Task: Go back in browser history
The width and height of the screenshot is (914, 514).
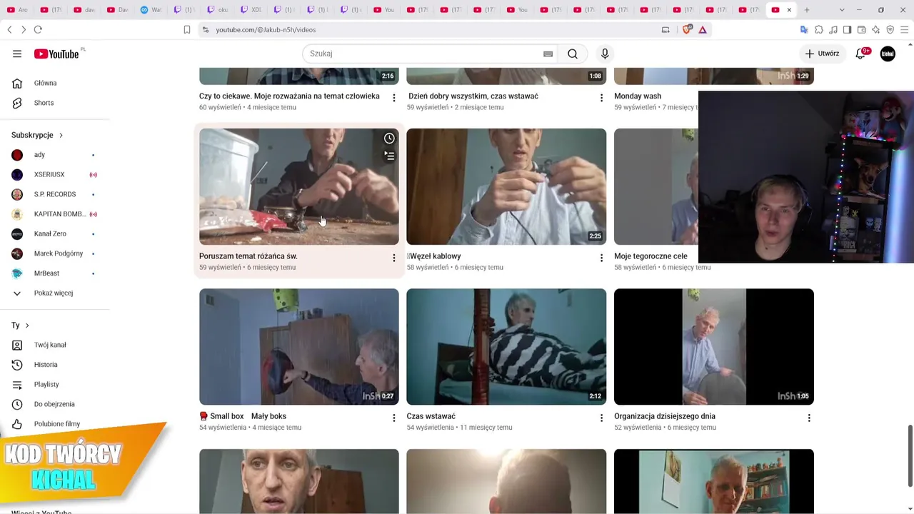Action: click(x=9, y=29)
